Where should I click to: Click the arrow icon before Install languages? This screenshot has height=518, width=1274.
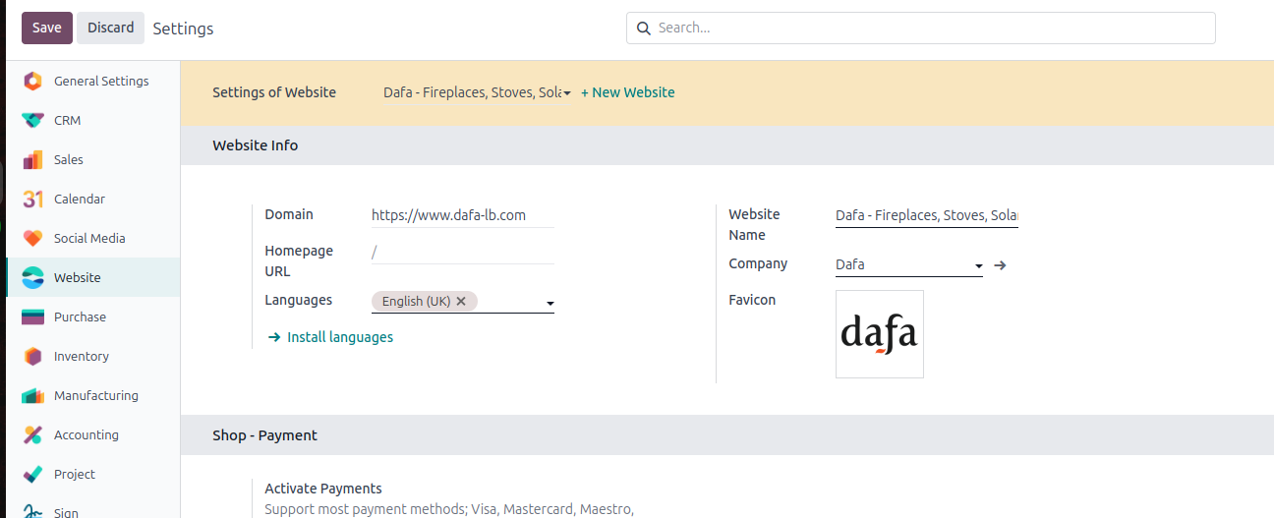[x=274, y=337]
